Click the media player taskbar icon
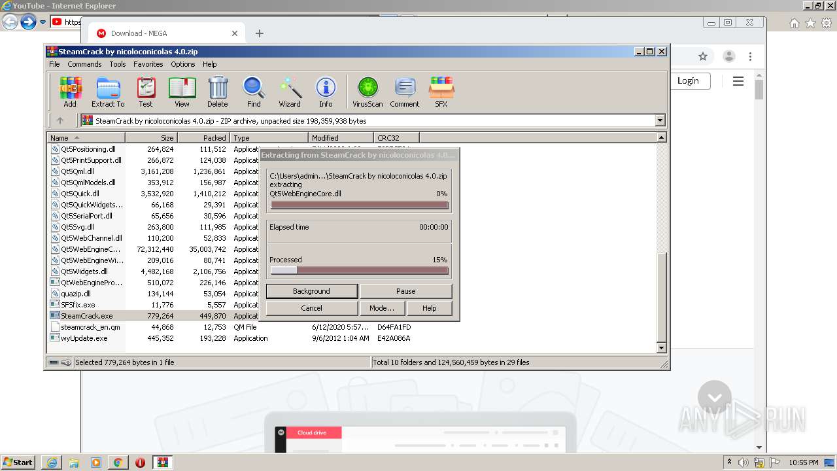 pyautogui.click(x=96, y=462)
